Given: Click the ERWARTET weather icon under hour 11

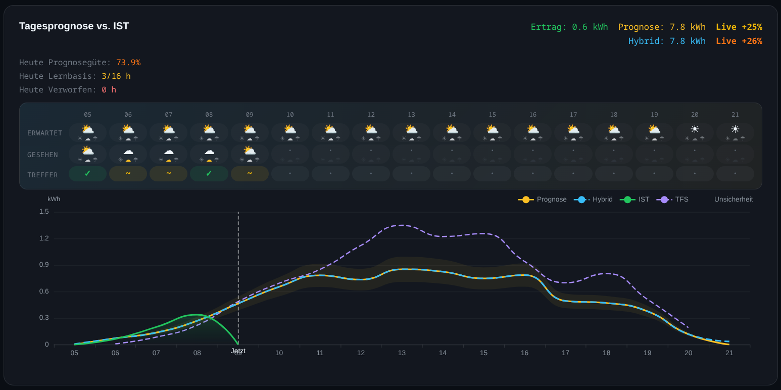Looking at the screenshot, I should click(330, 129).
